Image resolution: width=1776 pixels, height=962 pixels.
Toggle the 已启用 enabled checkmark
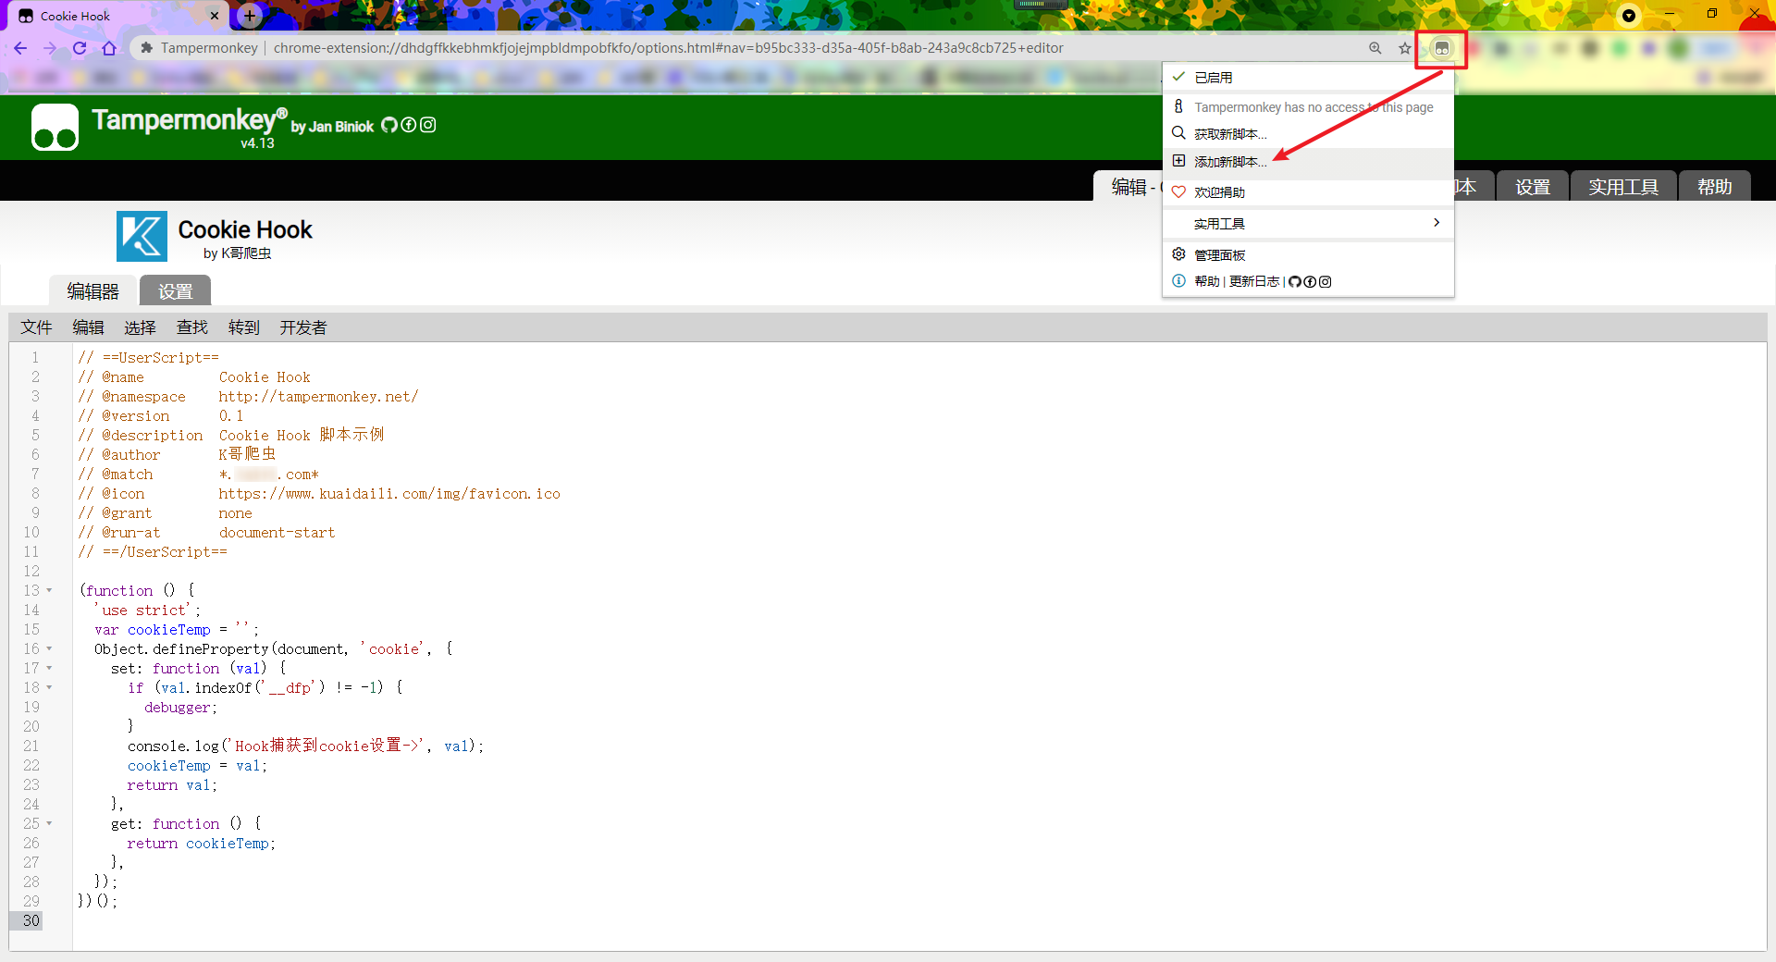(x=1178, y=77)
